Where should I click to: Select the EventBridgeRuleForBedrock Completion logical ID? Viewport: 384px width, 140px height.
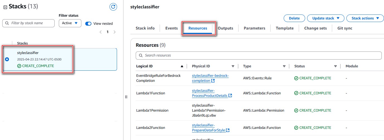point(158,78)
